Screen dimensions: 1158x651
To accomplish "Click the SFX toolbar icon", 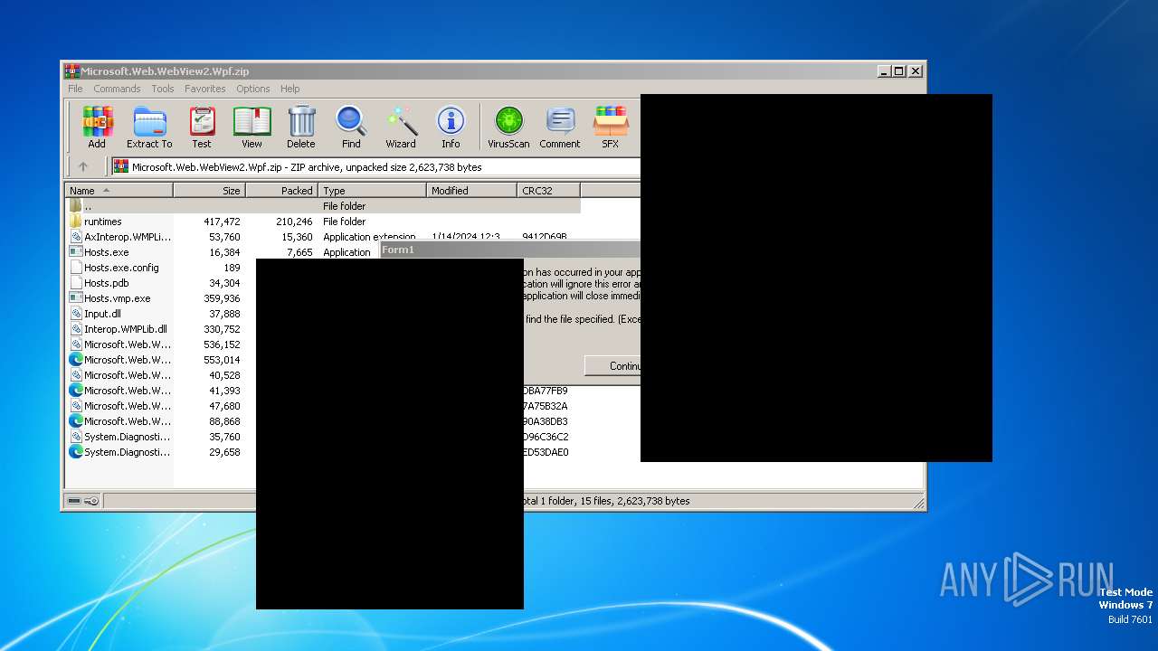I will coord(611,127).
